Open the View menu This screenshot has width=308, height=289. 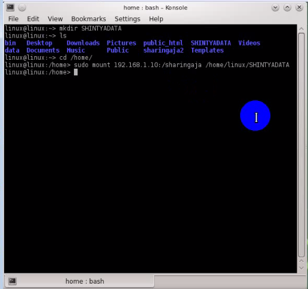click(x=55, y=19)
